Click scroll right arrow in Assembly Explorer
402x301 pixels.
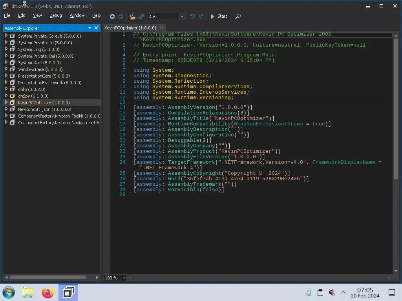97,277
